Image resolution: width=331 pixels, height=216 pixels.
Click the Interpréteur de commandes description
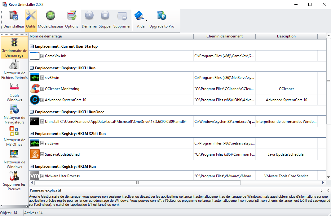click(286, 121)
